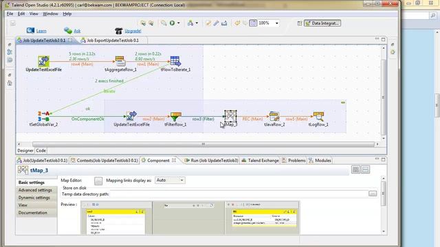440x247 pixels.
Task: Open the Job(UpdateTestJob3 0.1) view tab
Action: (42, 161)
